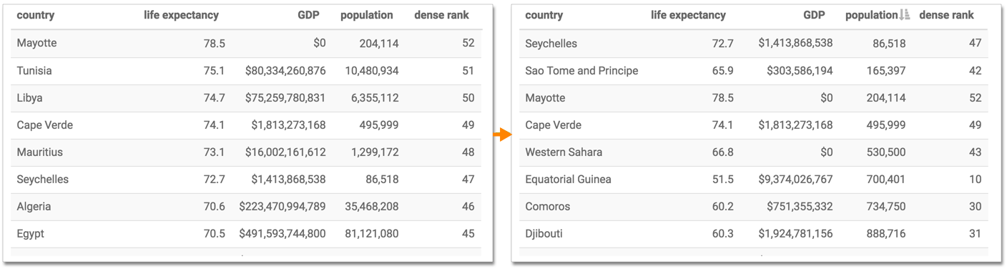The width and height of the screenshot is (1007, 269).
Task: Sort by country header in left table
Action: (x=36, y=15)
